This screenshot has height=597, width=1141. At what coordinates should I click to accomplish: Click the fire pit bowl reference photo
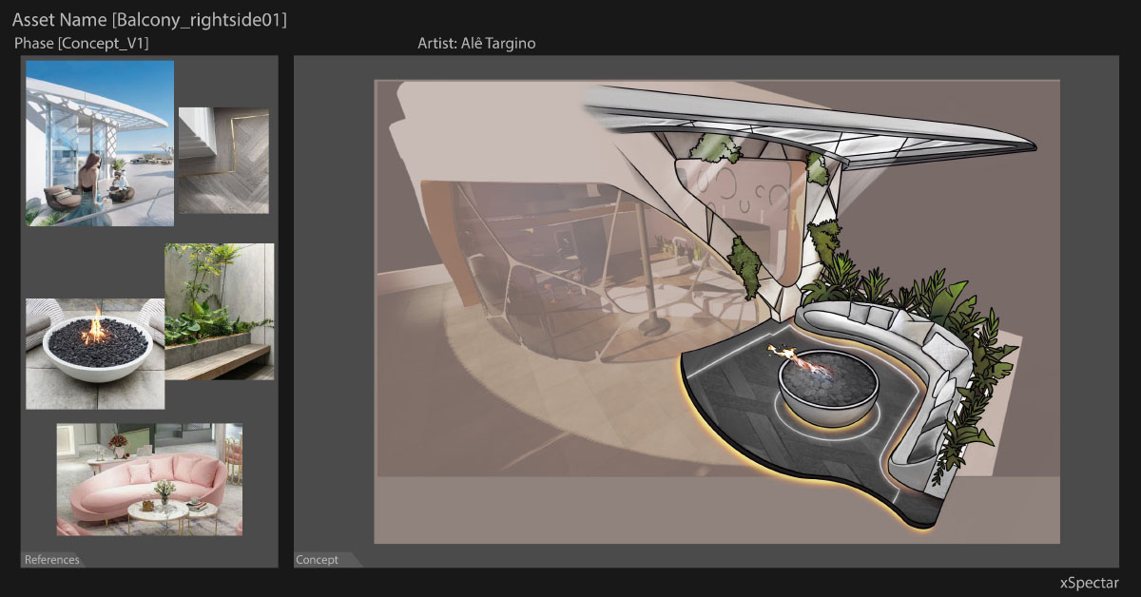(x=95, y=352)
